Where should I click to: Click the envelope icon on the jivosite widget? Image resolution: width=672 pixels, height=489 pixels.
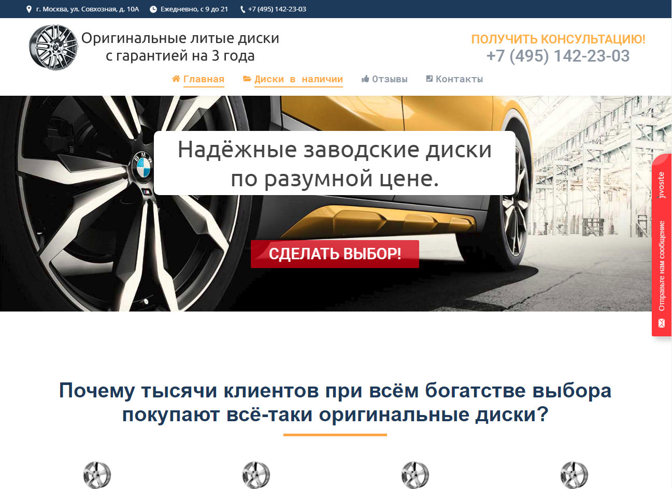pyautogui.click(x=661, y=323)
